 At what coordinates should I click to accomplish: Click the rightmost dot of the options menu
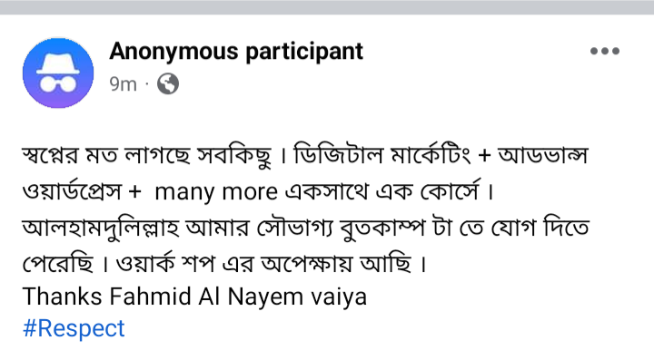click(615, 51)
